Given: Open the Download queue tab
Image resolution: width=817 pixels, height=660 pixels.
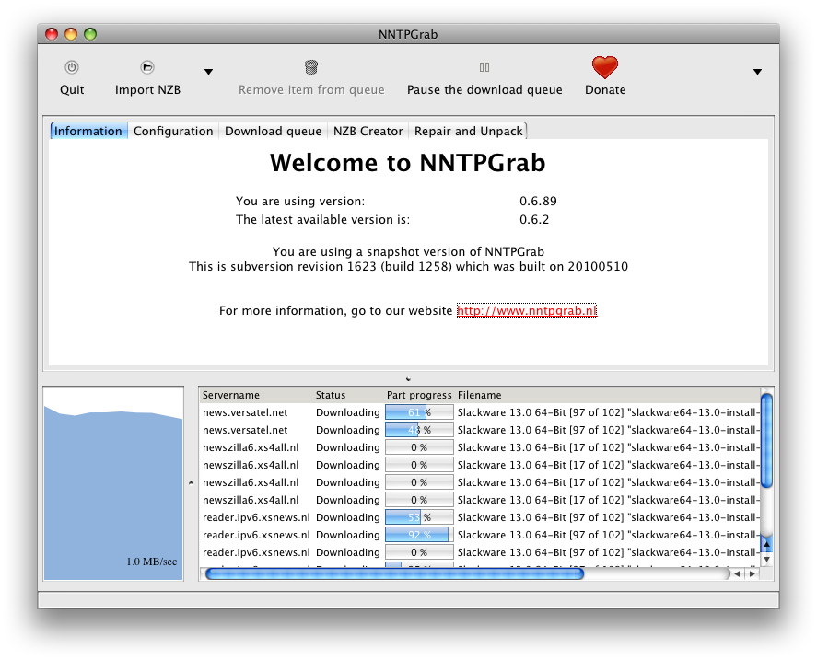Looking at the screenshot, I should 273,131.
